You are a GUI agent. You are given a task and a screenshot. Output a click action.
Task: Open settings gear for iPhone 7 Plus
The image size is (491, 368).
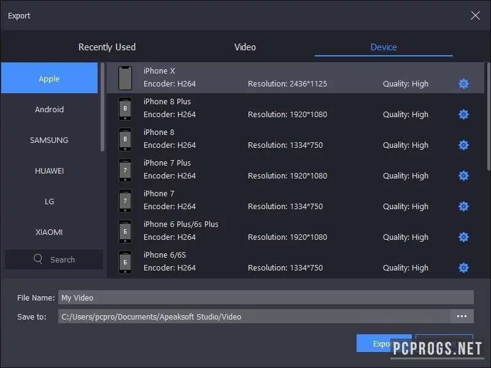click(x=463, y=175)
